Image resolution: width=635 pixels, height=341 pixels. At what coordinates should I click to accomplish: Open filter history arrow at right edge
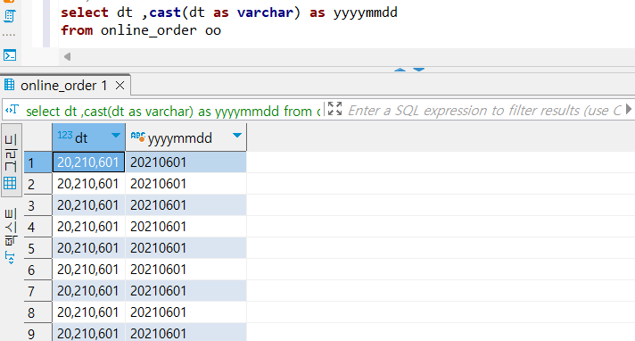[x=629, y=109]
